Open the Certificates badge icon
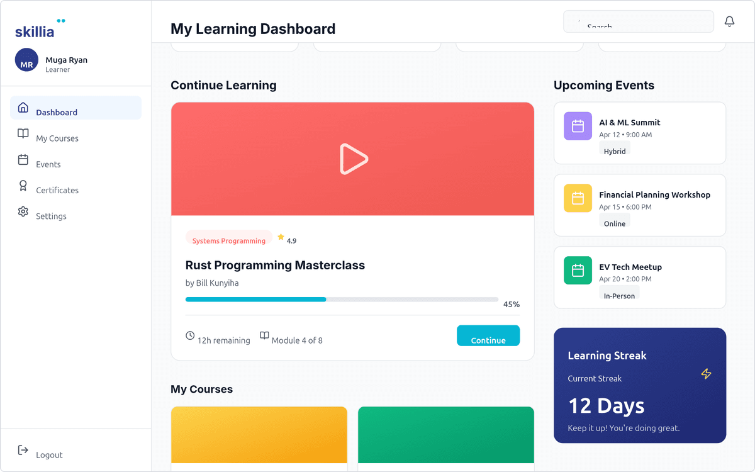 pyautogui.click(x=23, y=185)
